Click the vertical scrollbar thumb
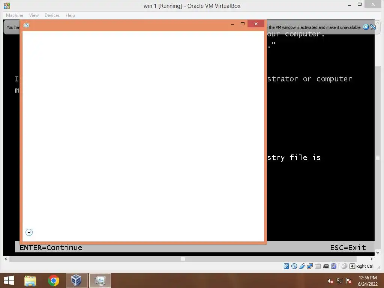 [378, 158]
